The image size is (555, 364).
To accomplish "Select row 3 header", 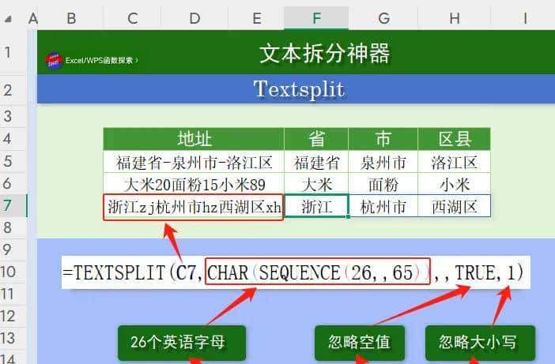I will pyautogui.click(x=13, y=116).
